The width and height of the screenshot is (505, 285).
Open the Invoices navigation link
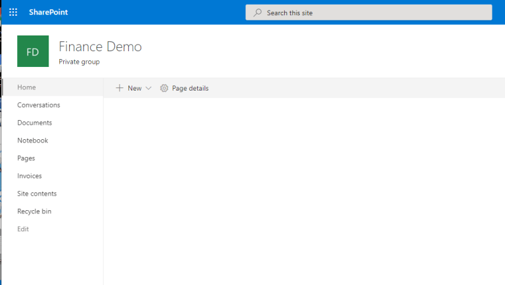pos(30,176)
